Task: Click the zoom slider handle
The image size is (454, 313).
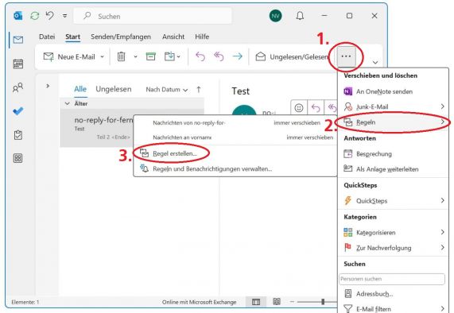Action: (x=323, y=302)
